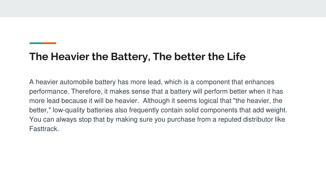Click the word "Battery," in the heading
Screen dimensions: 326x183
(131, 57)
